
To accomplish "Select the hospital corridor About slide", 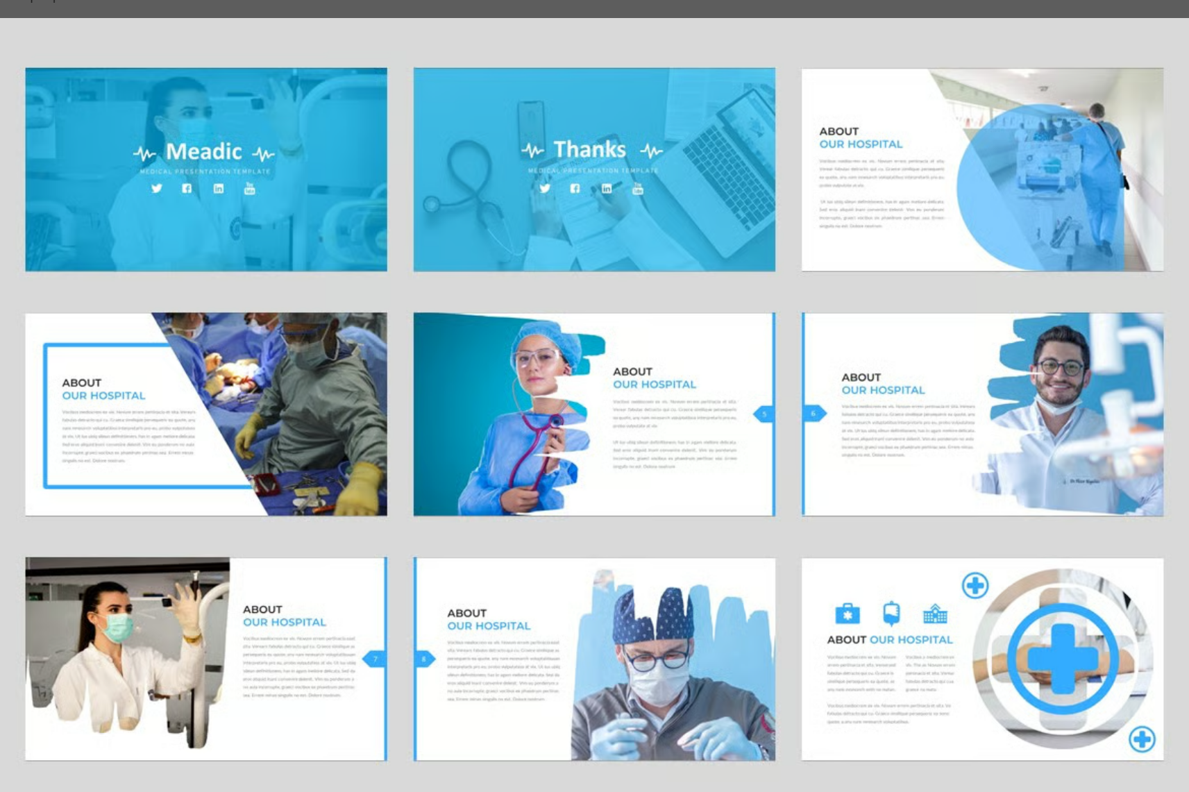I will click(x=982, y=169).
